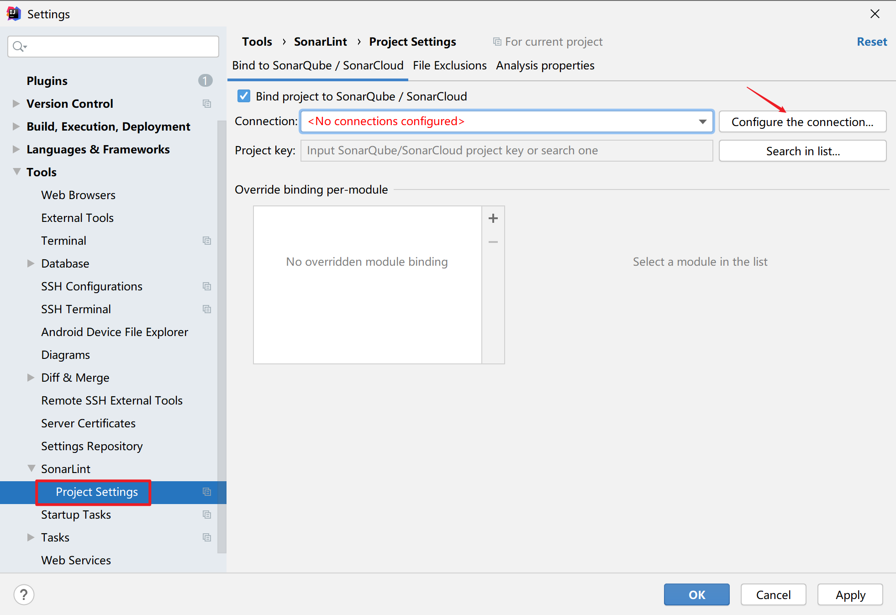Select Web Browsers under Tools
This screenshot has width=896, height=615.
78,195
